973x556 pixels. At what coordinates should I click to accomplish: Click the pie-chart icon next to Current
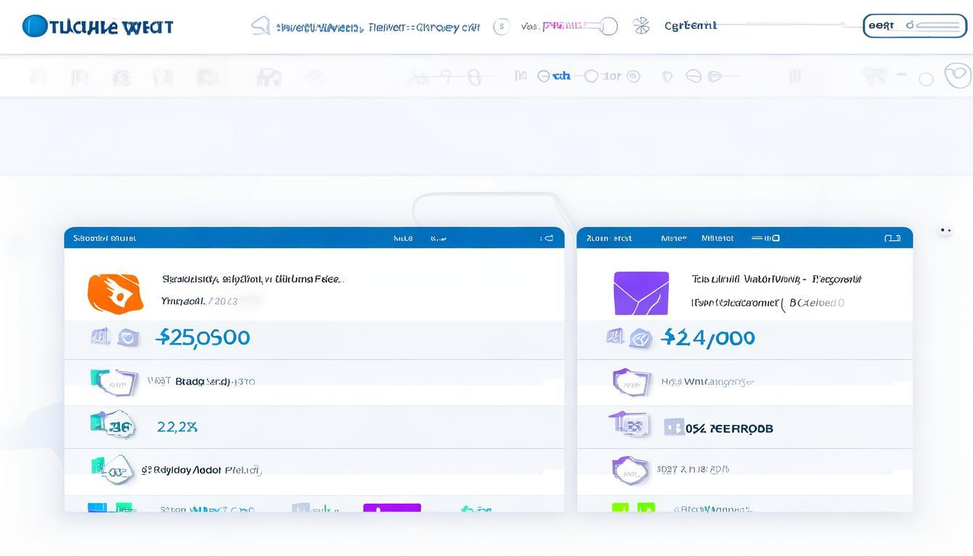coord(641,25)
